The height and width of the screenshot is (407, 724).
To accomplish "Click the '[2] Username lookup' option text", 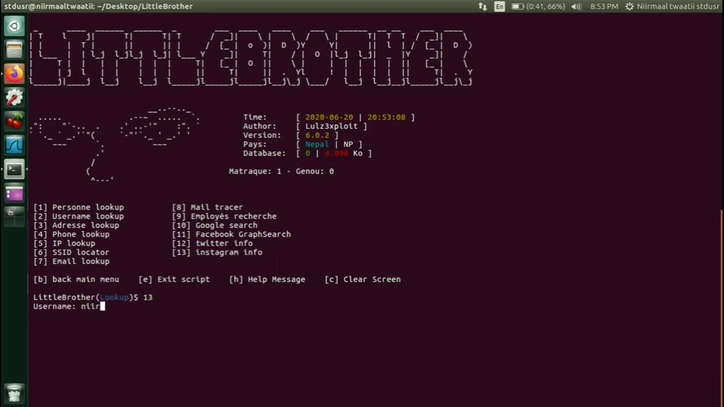I will click(x=79, y=217).
